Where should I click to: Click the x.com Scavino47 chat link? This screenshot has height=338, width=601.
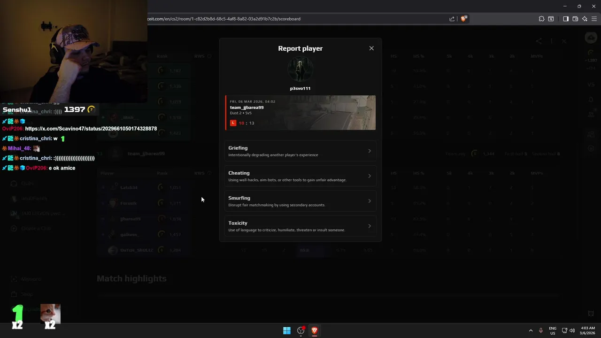[x=91, y=129]
